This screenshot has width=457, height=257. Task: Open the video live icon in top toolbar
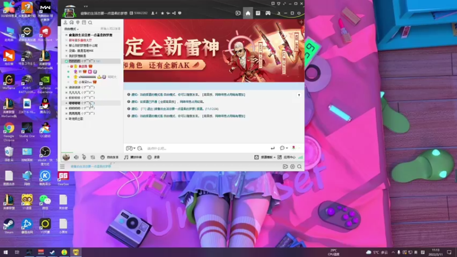(238, 13)
